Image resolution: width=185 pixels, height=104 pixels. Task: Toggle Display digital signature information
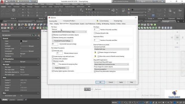click(x=53, y=71)
